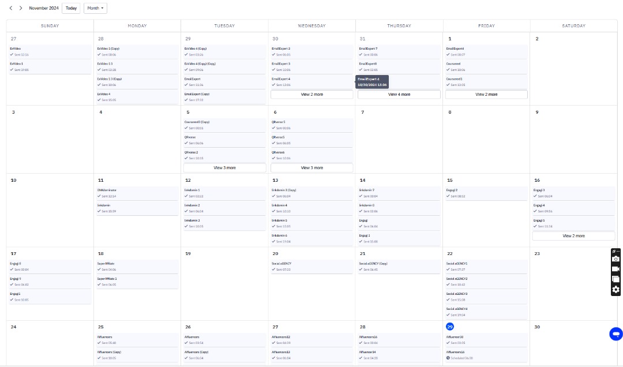Viewport: 623px width, 367px height.
Task: Open Coursereel3 (Copy) campaign on November 5
Action: [224, 125]
